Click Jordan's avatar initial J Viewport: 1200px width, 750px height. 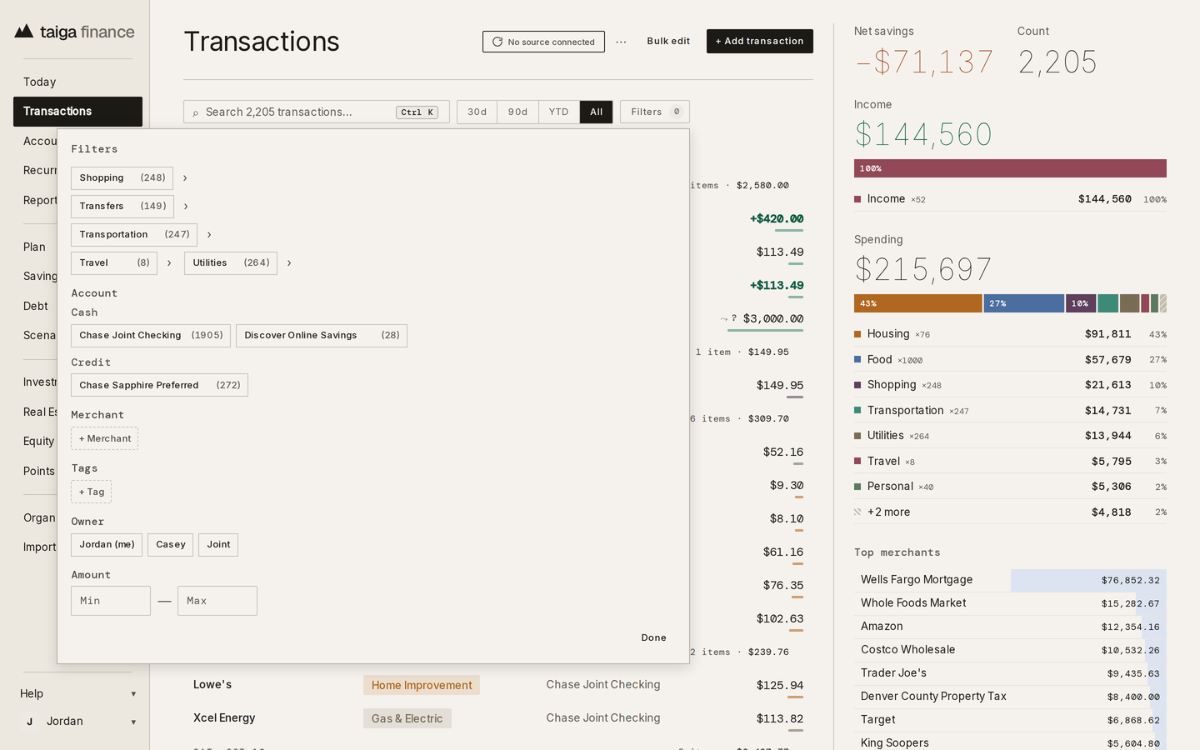pos(30,722)
